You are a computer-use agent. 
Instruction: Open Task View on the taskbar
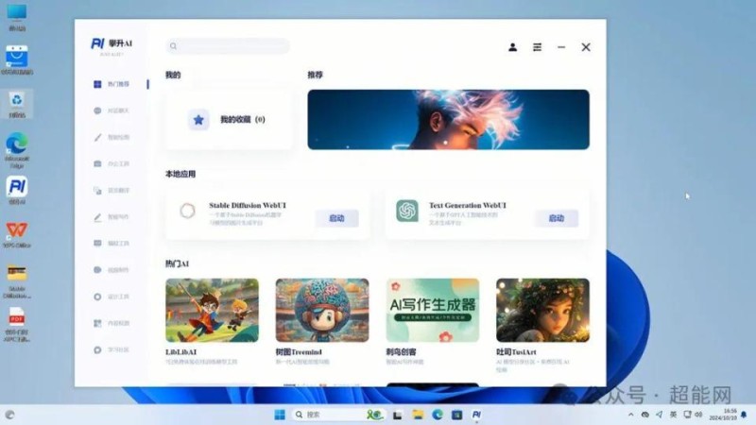click(398, 415)
